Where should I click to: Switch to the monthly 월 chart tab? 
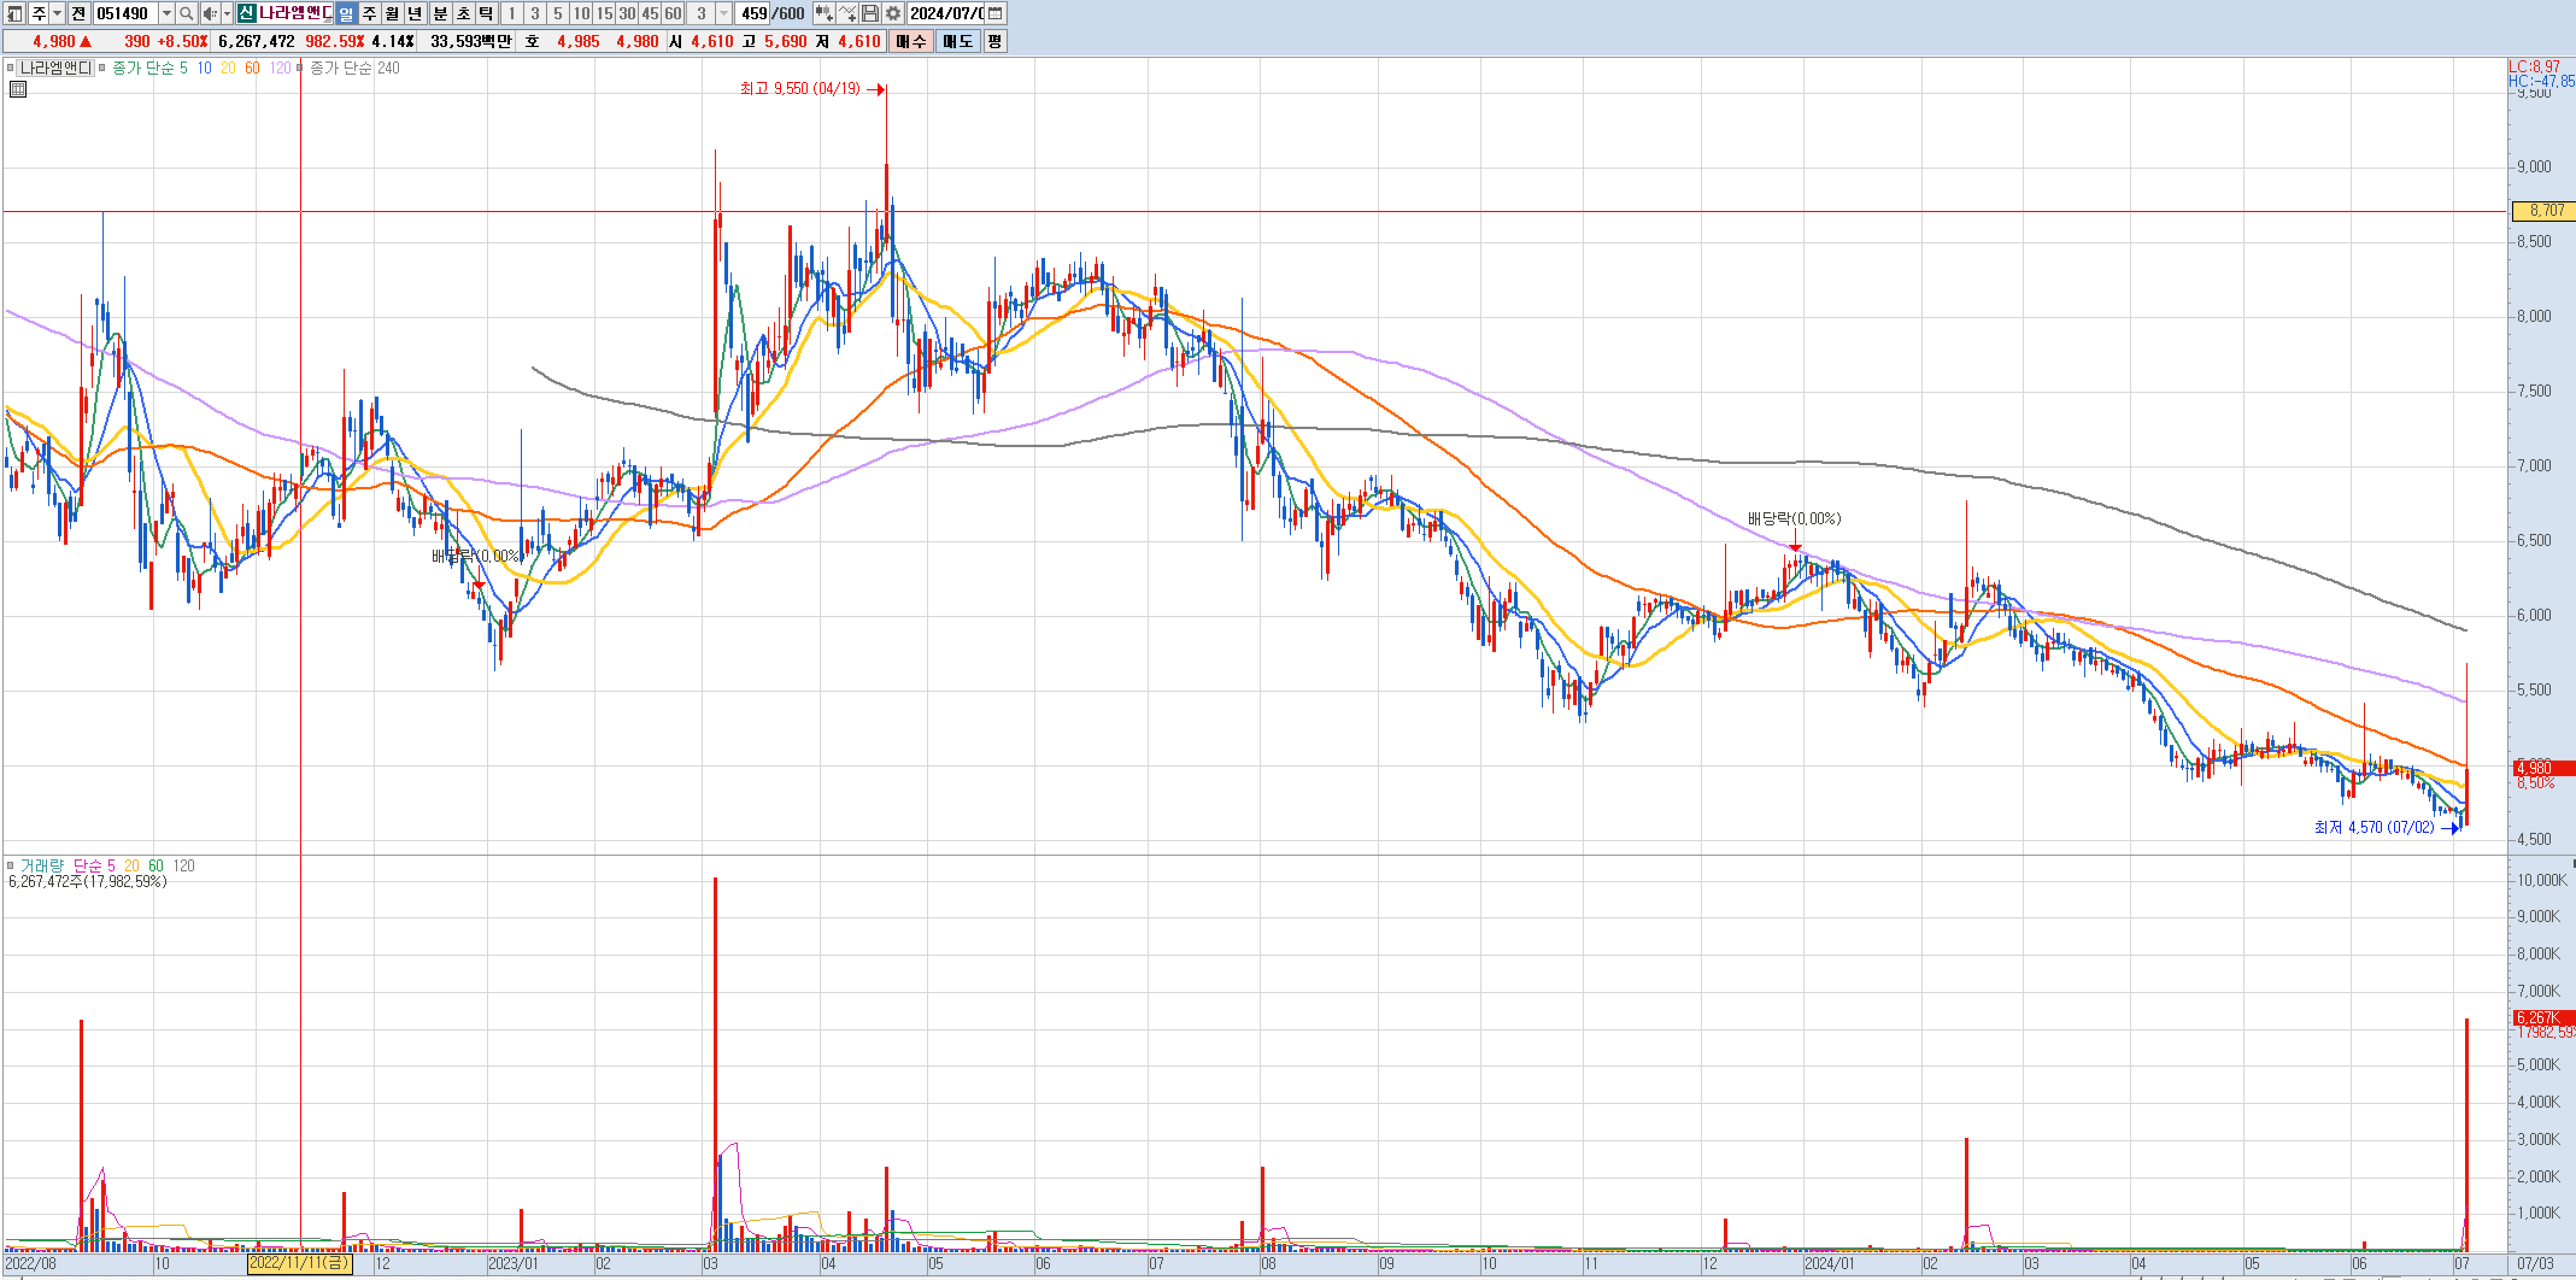pyautogui.click(x=392, y=13)
